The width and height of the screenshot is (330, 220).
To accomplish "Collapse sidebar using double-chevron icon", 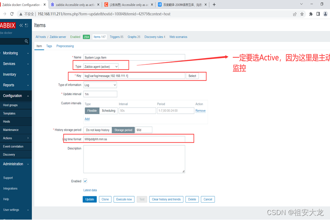I will [x=21, y=25].
